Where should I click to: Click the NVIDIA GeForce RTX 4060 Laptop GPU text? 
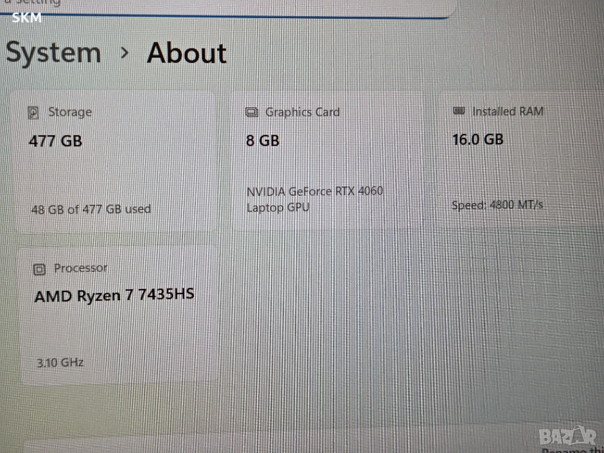[315, 199]
